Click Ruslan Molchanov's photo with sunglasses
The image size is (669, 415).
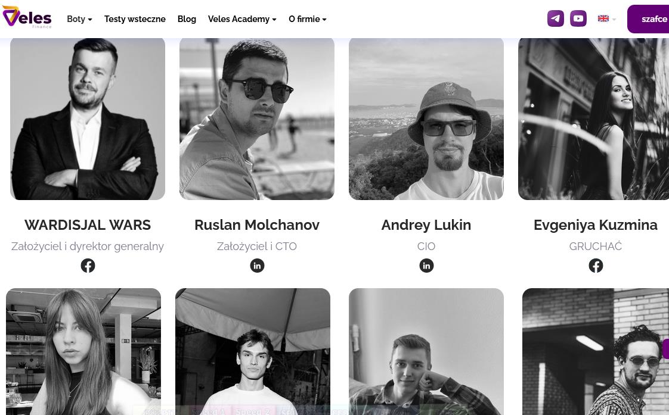tap(257, 119)
